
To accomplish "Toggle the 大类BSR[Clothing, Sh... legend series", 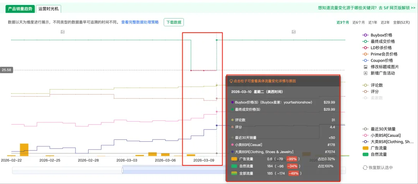I will 388,142.
